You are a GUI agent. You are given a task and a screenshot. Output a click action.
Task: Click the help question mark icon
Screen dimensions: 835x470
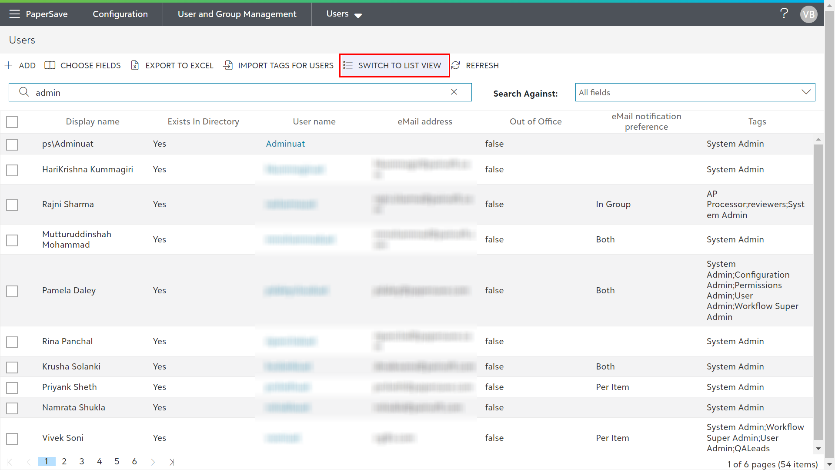click(784, 14)
